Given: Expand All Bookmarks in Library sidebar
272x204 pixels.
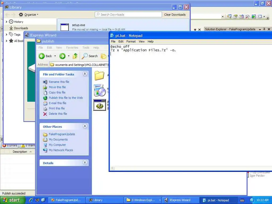Looking at the screenshot, I should 6,41.
